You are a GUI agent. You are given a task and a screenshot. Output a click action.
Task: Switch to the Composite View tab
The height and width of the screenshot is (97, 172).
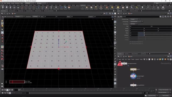point(29,11)
